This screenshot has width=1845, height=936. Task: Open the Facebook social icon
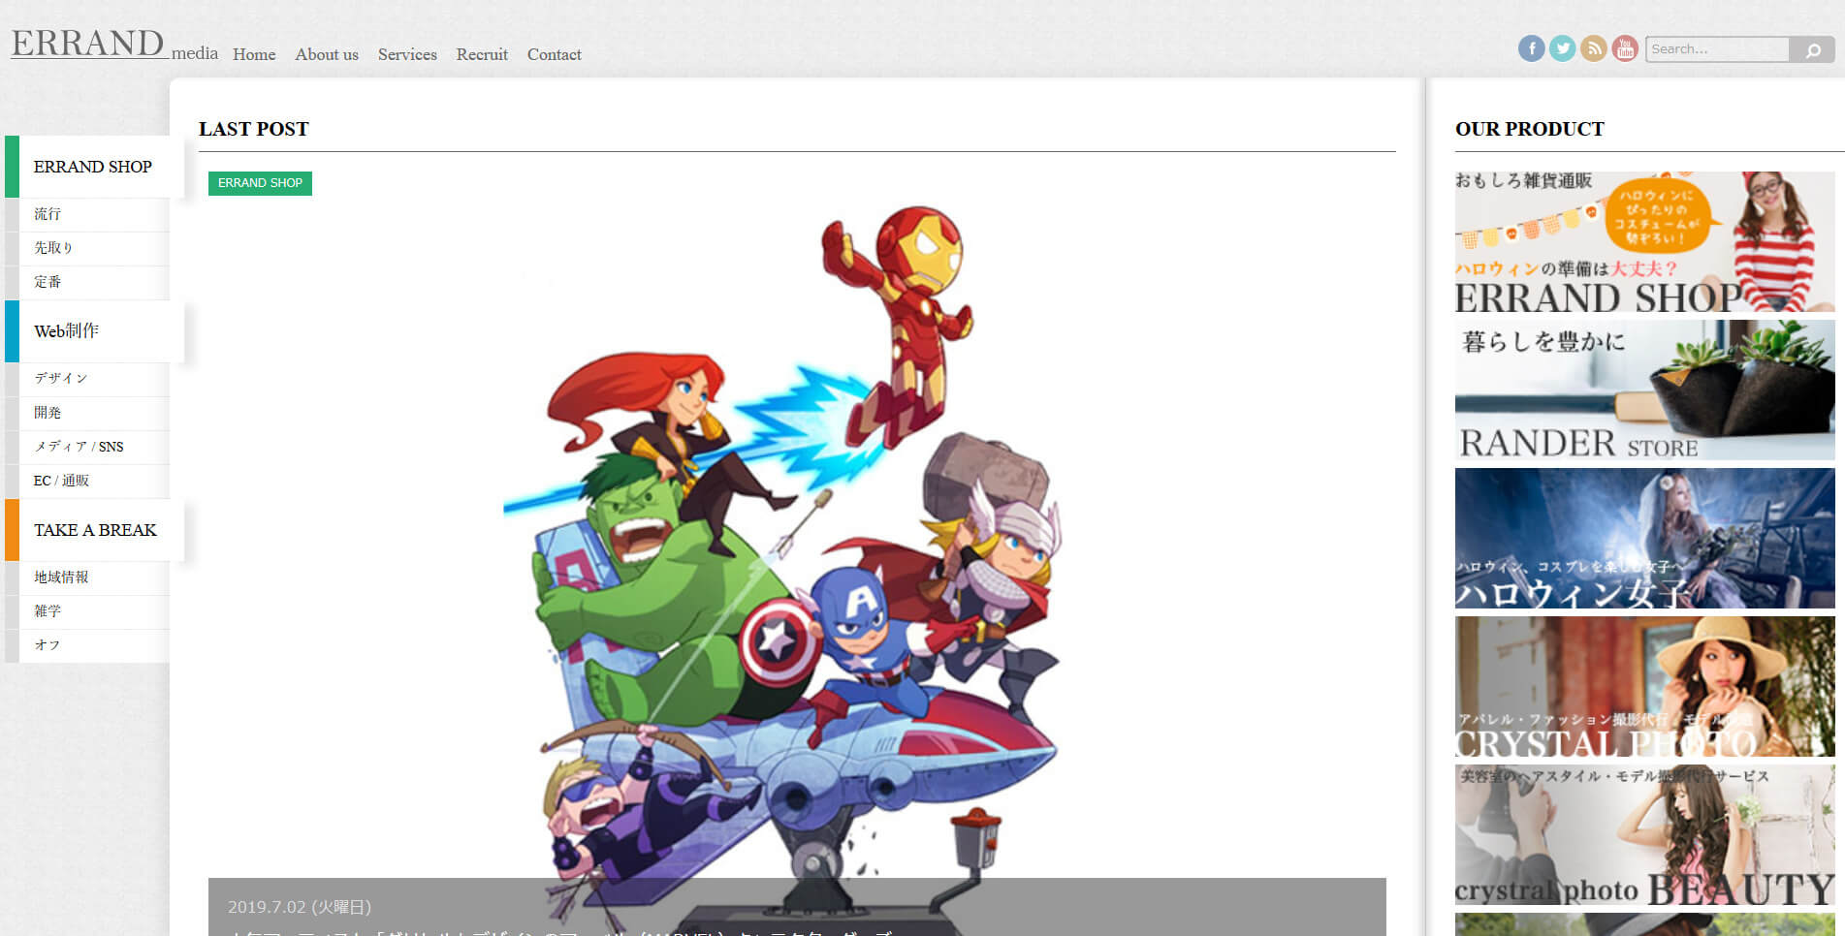[1531, 48]
